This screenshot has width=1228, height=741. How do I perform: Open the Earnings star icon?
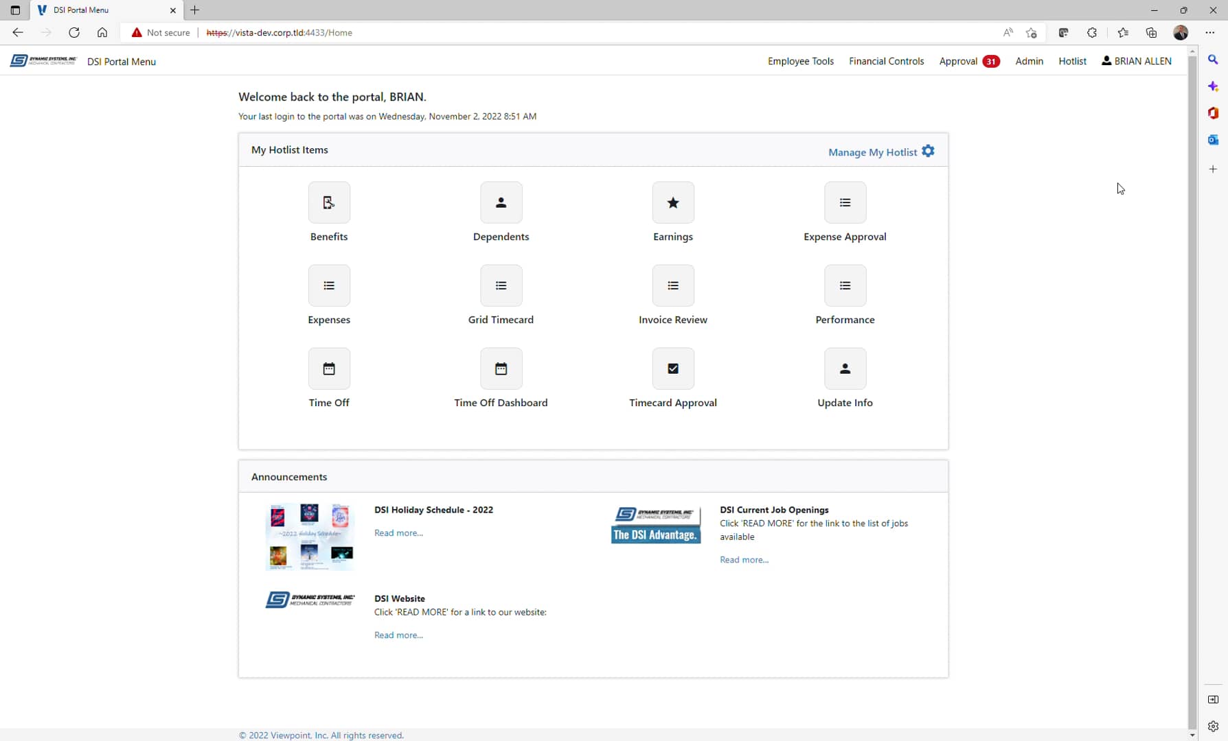pos(673,202)
